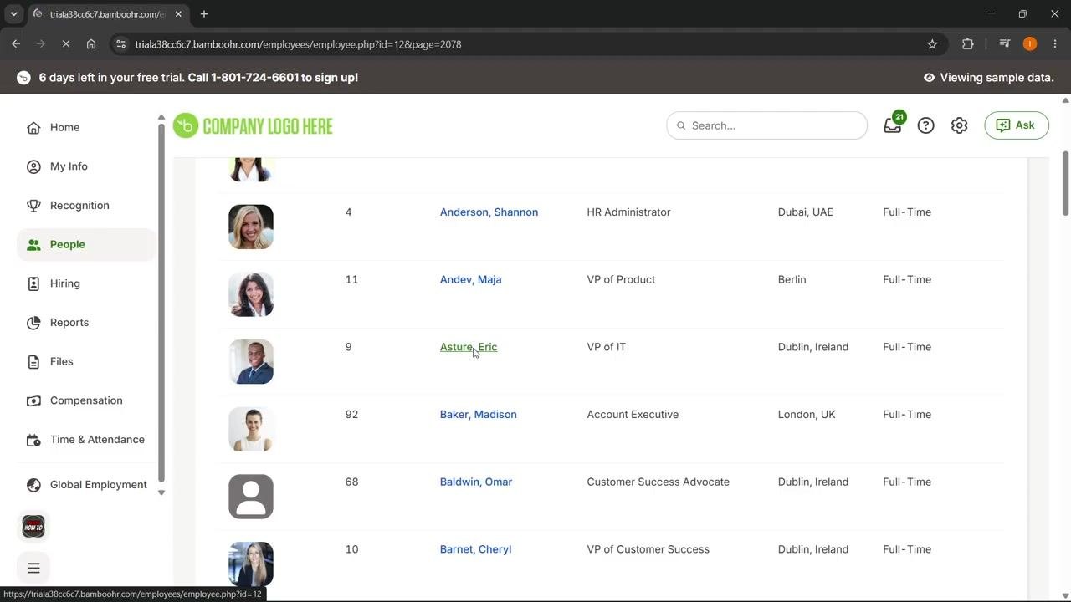Click the VP of Customer Success title
This screenshot has height=602, width=1071.
tap(648, 549)
